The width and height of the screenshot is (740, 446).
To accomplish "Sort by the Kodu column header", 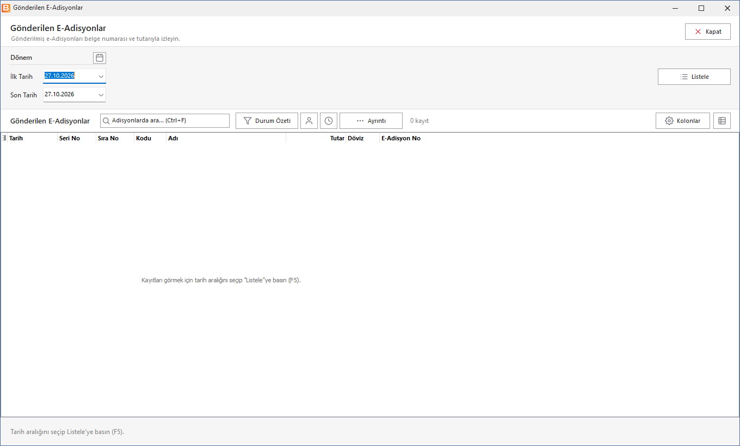I will click(x=150, y=138).
